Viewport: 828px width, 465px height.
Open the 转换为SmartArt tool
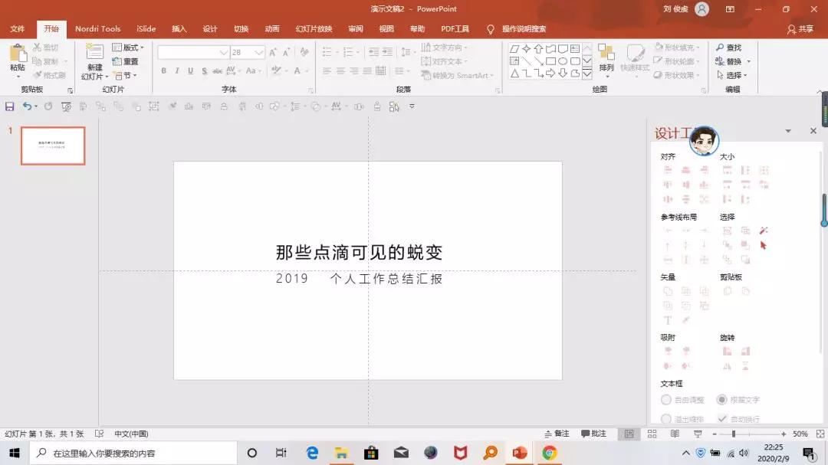[x=458, y=75]
